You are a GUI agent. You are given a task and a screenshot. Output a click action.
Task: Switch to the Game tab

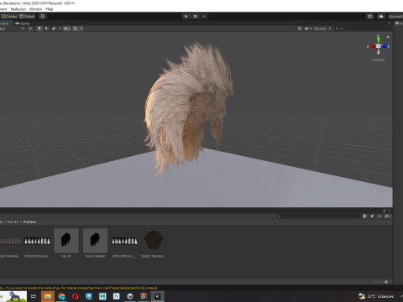(x=23, y=23)
